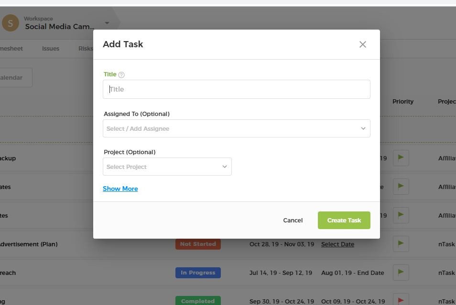The height and width of the screenshot is (305, 456).
Task: Close the Add Task dialog with X
Action: pyautogui.click(x=362, y=44)
